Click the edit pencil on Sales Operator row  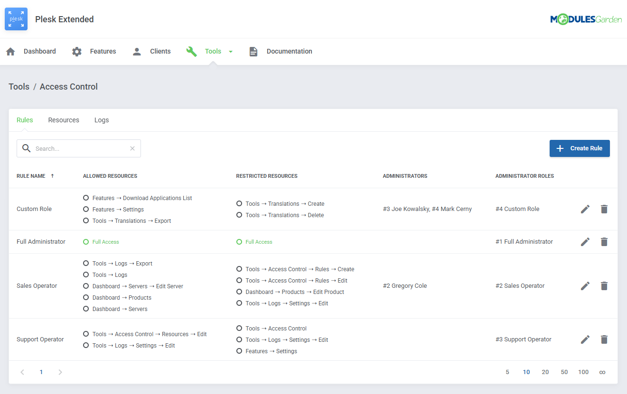(x=585, y=285)
